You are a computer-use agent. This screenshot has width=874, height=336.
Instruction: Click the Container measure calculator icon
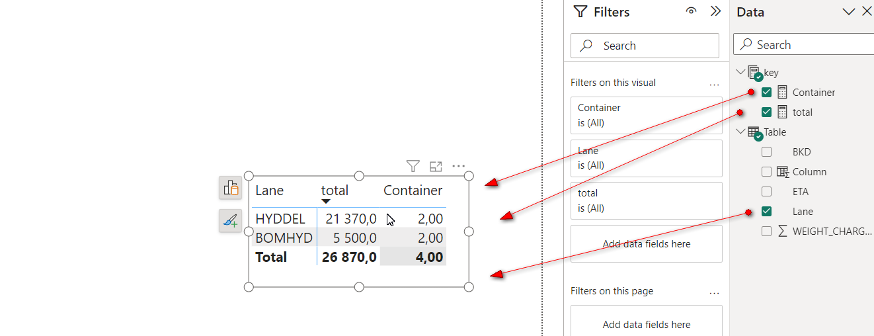pos(783,92)
